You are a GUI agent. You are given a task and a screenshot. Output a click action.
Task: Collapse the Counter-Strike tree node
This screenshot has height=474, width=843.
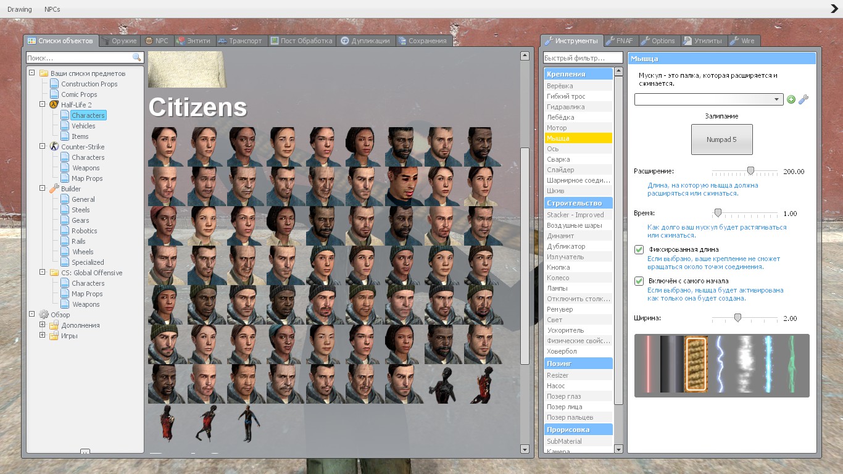click(x=42, y=146)
